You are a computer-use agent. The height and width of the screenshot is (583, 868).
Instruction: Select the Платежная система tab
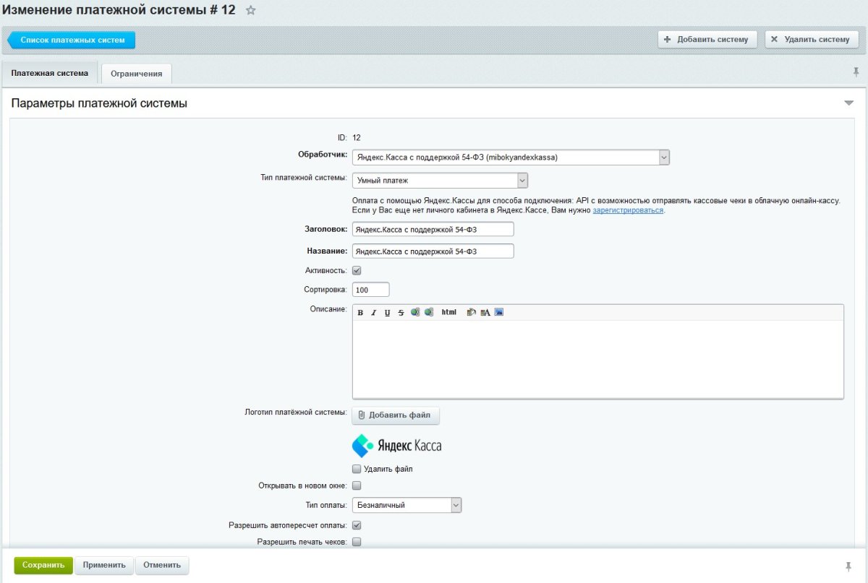[x=50, y=73]
